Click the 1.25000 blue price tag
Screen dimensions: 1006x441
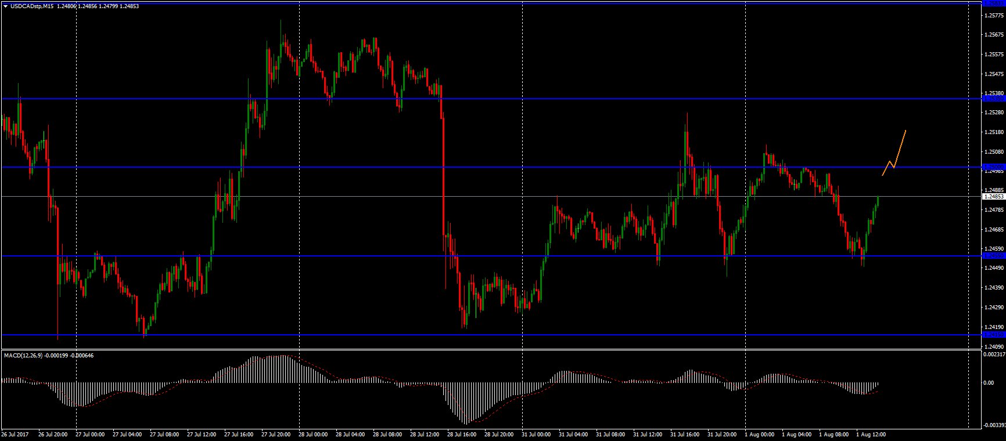coord(993,167)
